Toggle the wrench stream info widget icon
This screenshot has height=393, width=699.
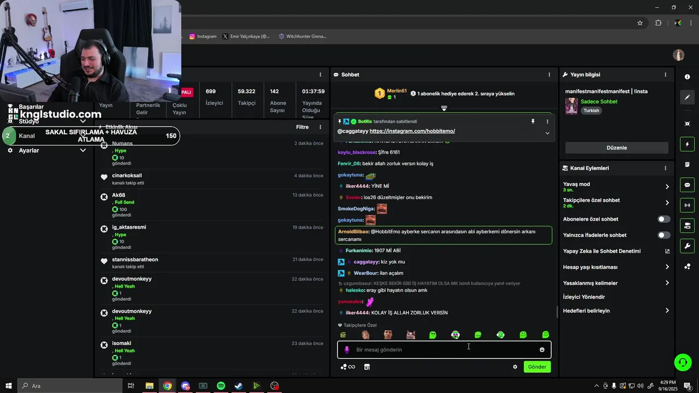[x=687, y=246]
